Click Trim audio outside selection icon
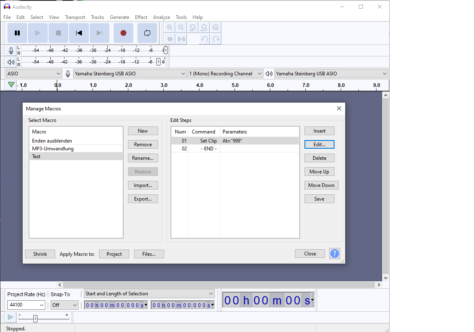Viewport: 474px width, 332px height. tap(170, 39)
